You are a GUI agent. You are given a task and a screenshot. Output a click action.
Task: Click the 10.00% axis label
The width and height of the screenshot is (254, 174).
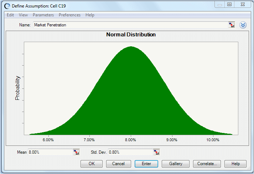[x=213, y=140]
